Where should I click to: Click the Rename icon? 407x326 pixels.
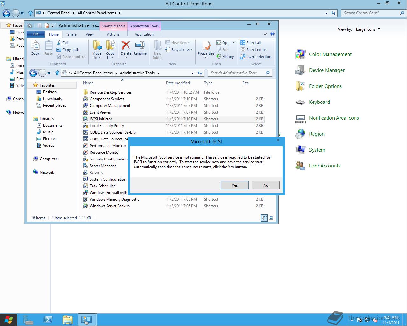pos(140,48)
